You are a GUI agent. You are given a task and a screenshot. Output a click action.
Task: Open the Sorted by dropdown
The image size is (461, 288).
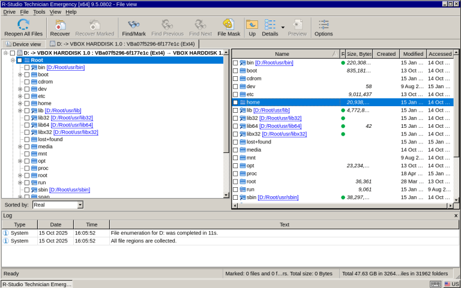(80, 205)
